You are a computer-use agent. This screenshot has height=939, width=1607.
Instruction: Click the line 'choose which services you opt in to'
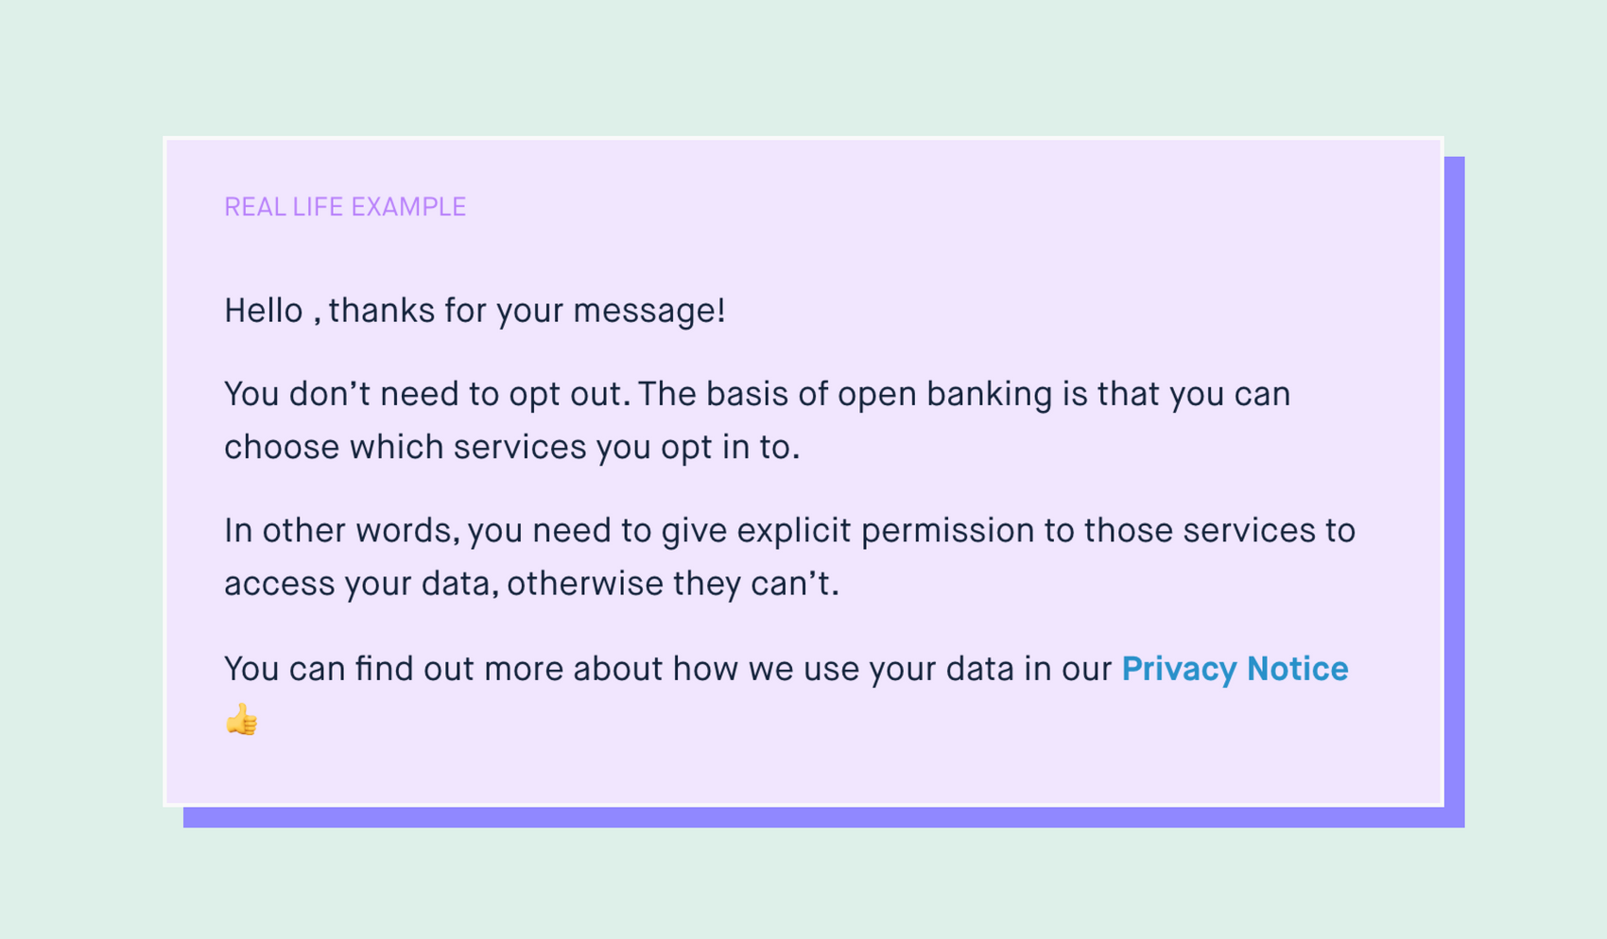coord(511,448)
